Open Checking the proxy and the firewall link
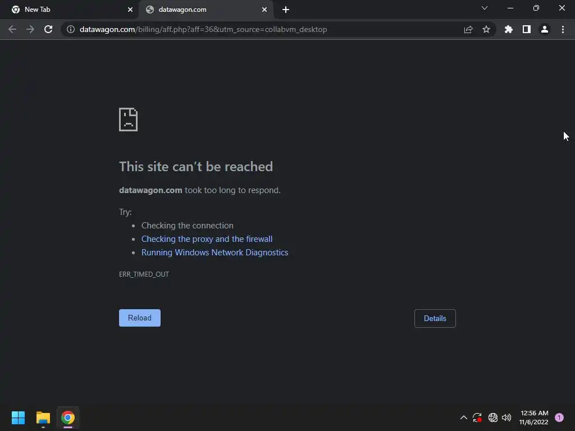This screenshot has width=575, height=431. click(207, 239)
